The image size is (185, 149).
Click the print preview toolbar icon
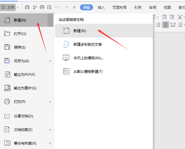[50, 7]
